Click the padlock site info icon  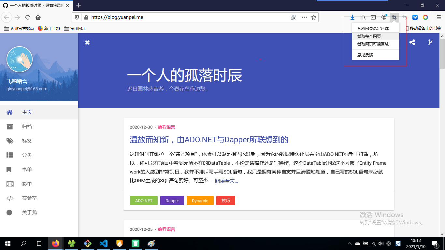[x=86, y=17]
